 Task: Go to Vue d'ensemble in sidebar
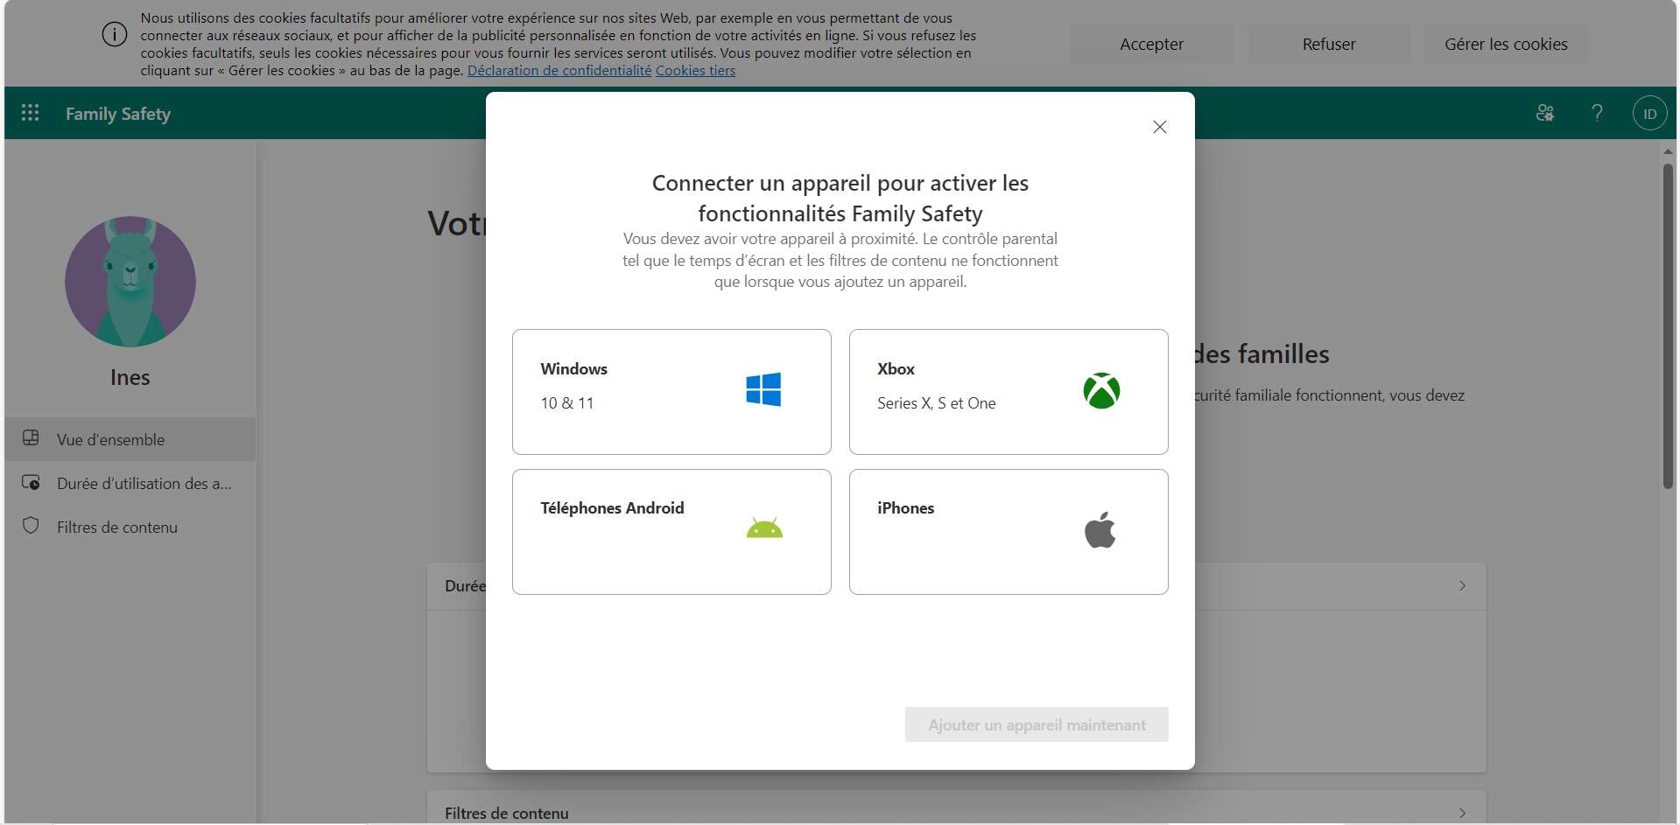pos(130,439)
